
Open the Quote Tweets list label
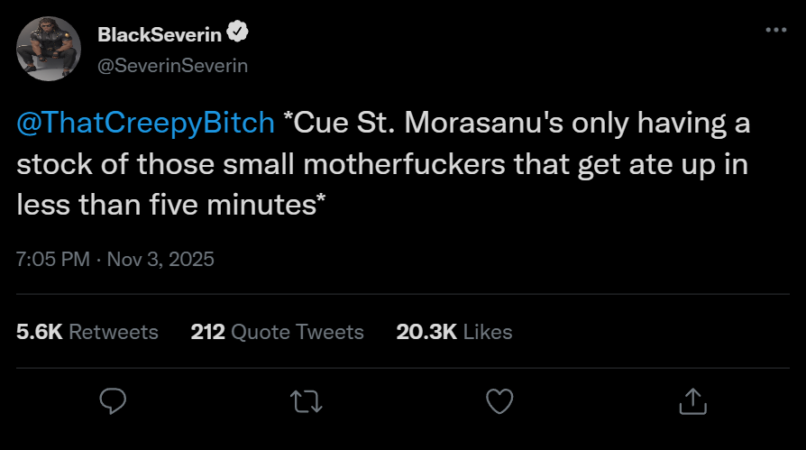pos(298,332)
